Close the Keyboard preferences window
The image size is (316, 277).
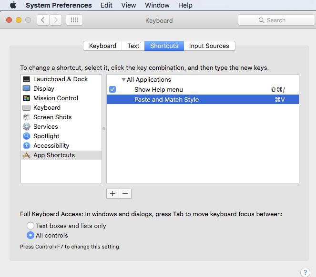[x=9, y=20]
